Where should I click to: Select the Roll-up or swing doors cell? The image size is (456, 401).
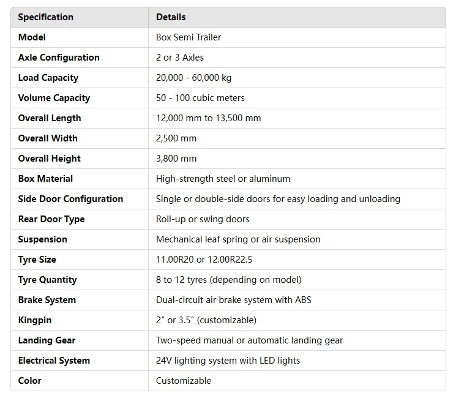(203, 219)
